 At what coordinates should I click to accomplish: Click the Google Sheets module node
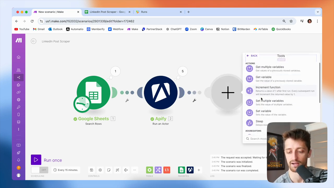(93, 92)
